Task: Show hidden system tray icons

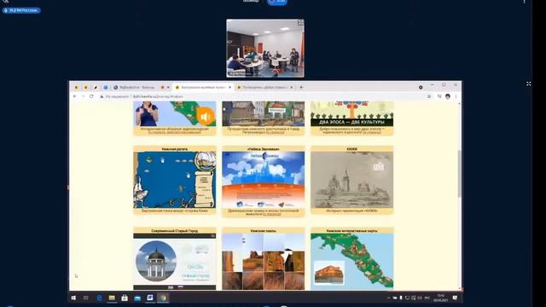Action: pyautogui.click(x=389, y=298)
